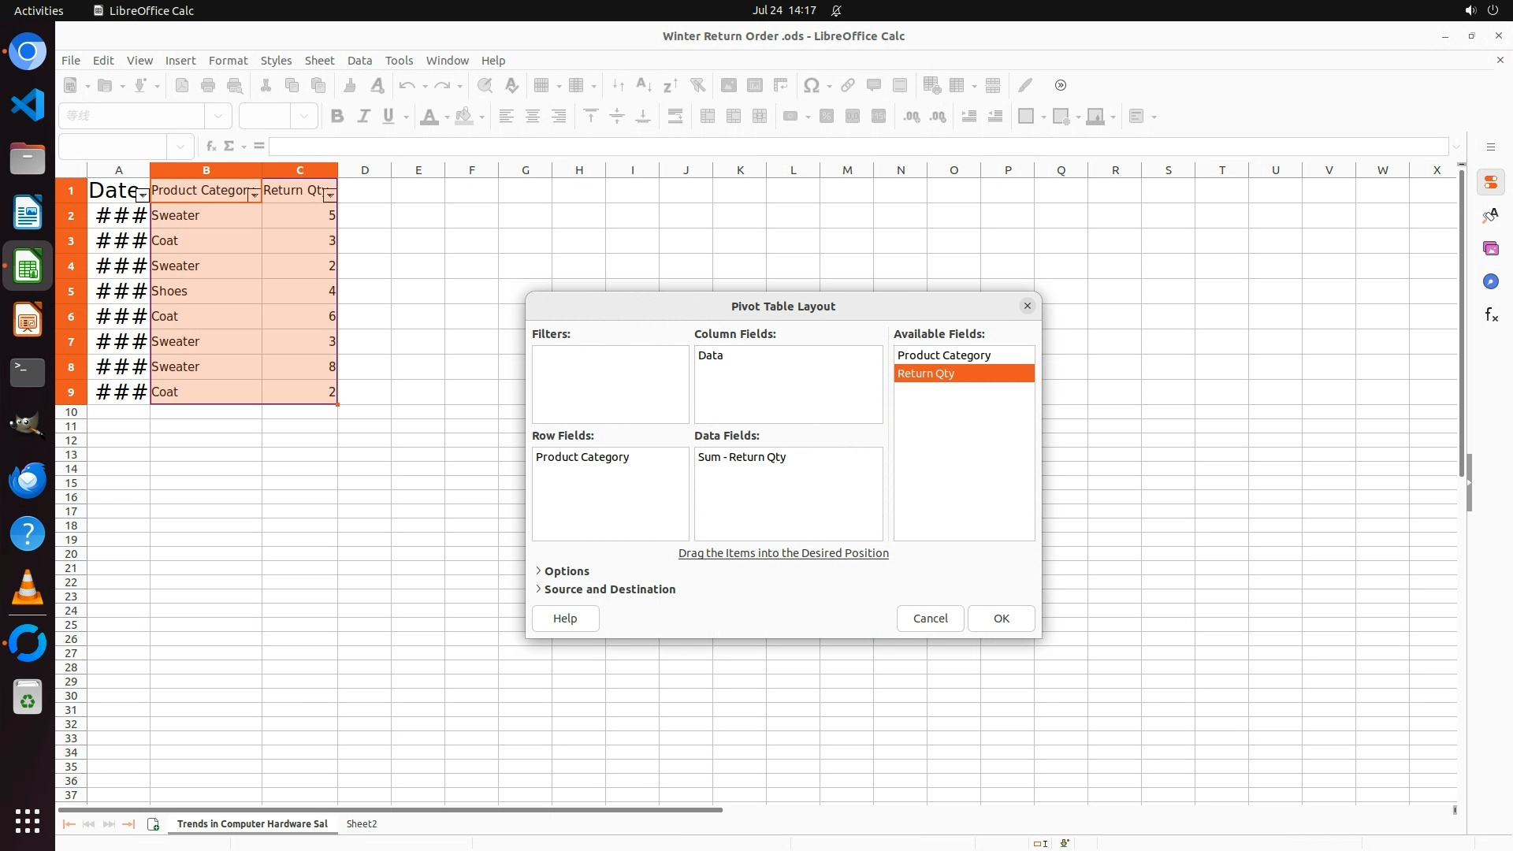This screenshot has height=851, width=1513.
Task: Open the Return Qty column filter dropdown
Action: tap(329, 195)
